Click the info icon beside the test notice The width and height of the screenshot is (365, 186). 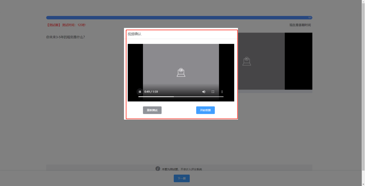[158, 169]
